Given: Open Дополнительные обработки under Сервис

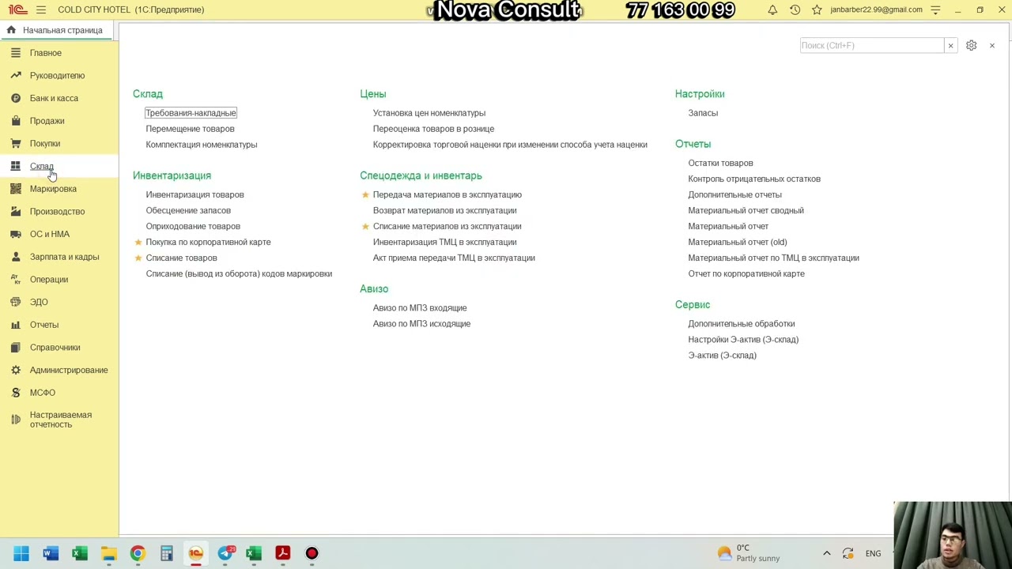Looking at the screenshot, I should point(742,323).
